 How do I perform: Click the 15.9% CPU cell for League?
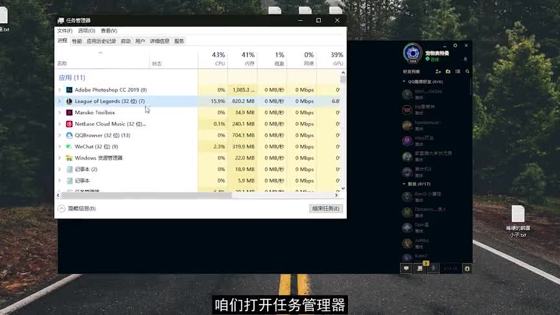213,101
